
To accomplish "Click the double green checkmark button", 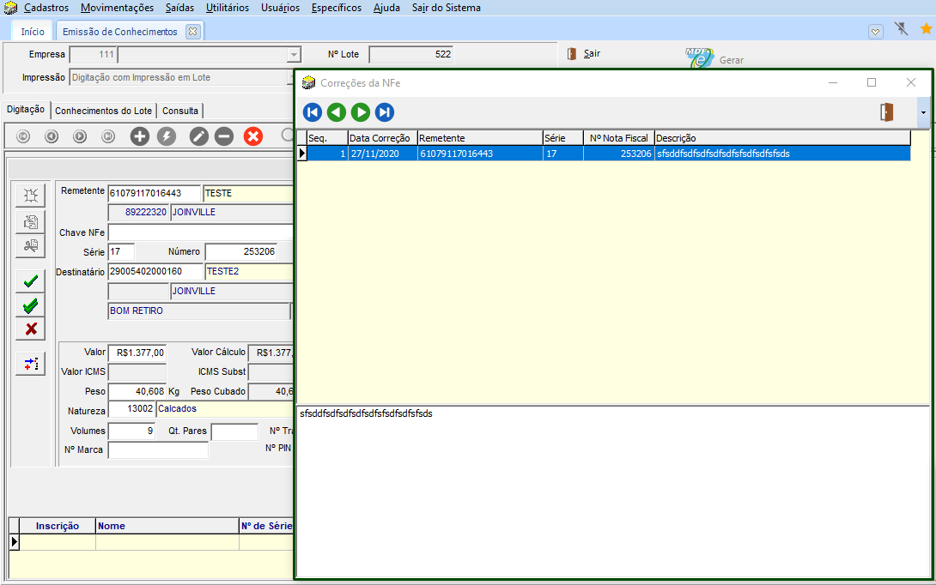I will tap(30, 305).
